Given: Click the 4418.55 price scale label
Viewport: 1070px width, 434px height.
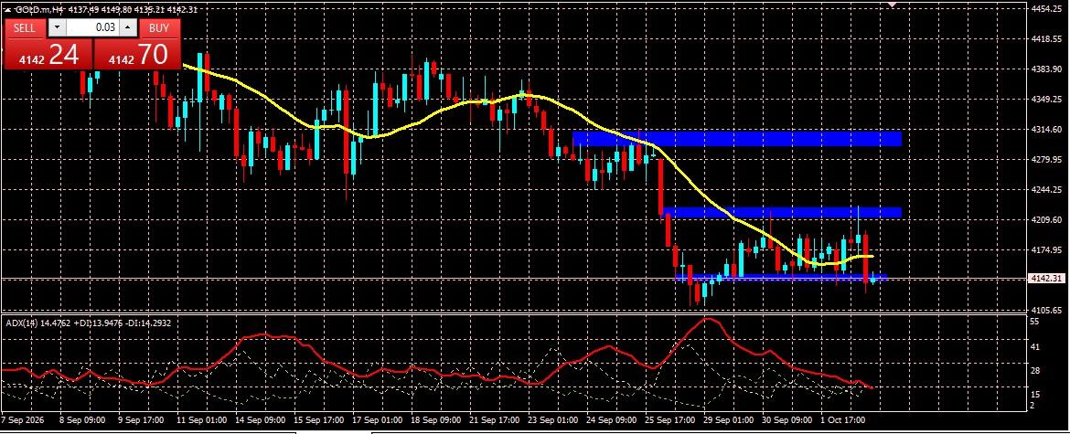Looking at the screenshot, I should point(1046,39).
